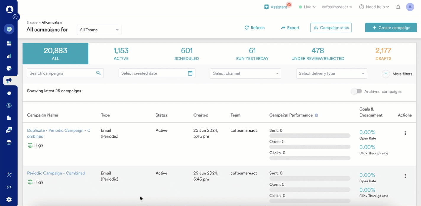
Task: Click the Engage breadcrumb link
Action: coord(32,22)
